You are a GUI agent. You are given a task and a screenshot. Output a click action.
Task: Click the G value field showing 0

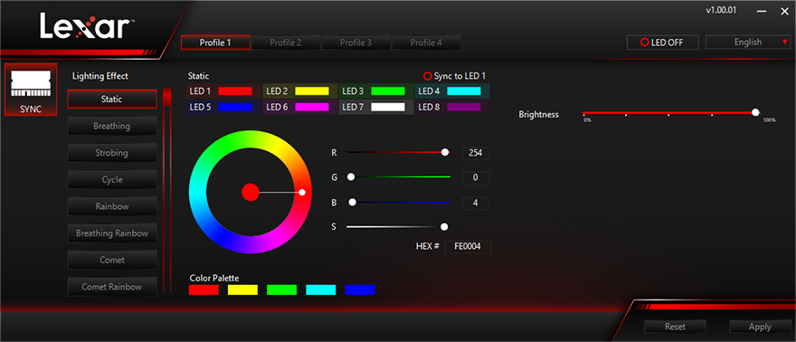(476, 178)
